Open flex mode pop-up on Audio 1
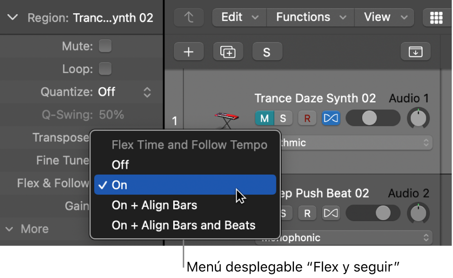The image size is (453, 278). pyautogui.click(x=356, y=143)
